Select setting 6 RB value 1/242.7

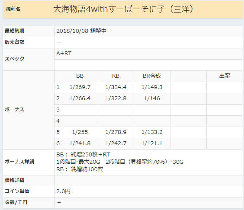(116, 143)
